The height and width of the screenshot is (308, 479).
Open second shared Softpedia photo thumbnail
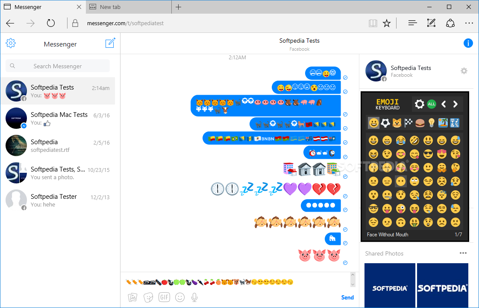pos(443,285)
